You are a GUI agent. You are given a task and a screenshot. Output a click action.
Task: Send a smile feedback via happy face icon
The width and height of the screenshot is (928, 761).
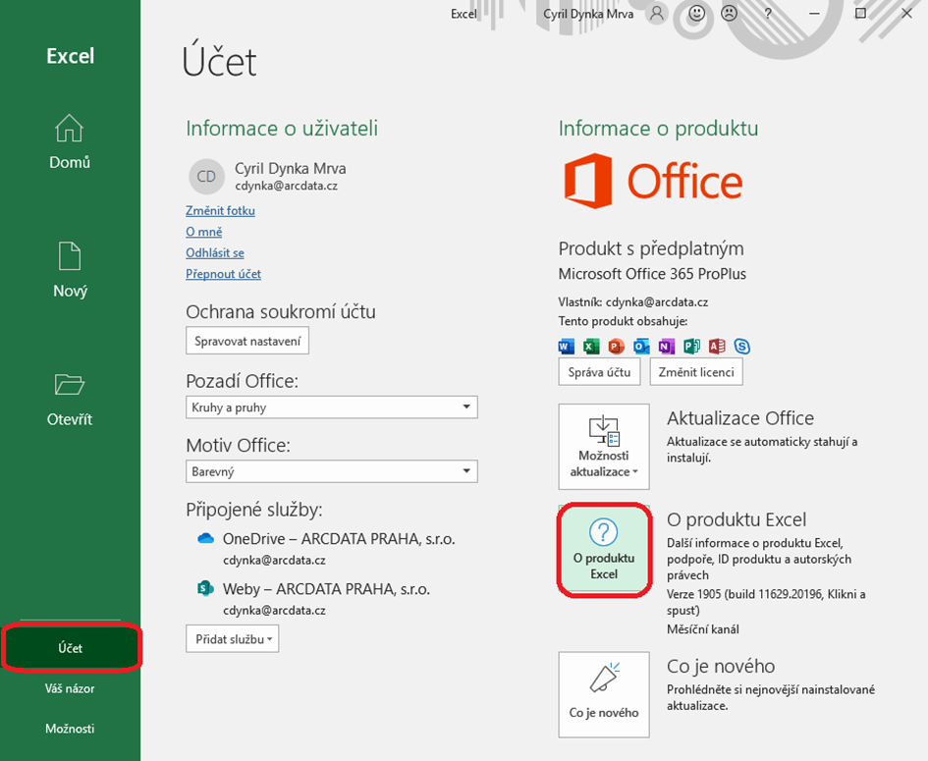tap(696, 14)
